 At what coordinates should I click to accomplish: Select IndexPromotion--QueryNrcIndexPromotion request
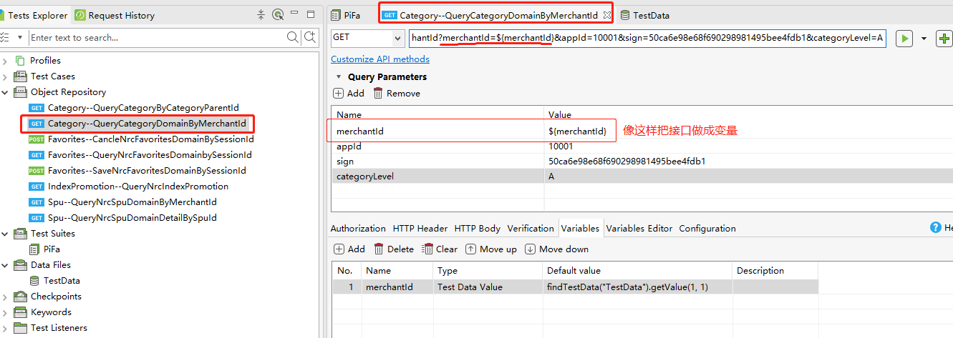pyautogui.click(x=138, y=187)
